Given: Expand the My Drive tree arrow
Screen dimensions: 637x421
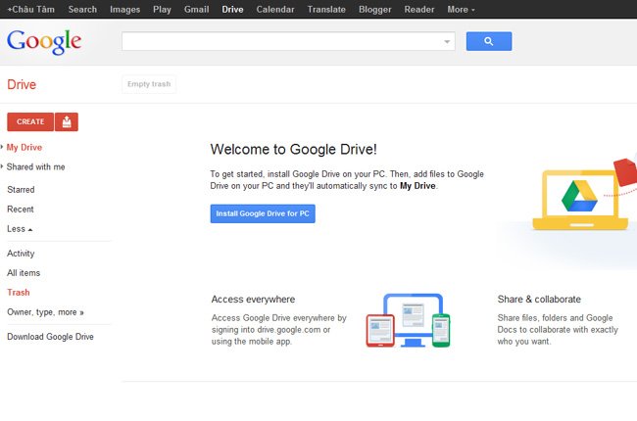Looking at the screenshot, I should point(2,147).
